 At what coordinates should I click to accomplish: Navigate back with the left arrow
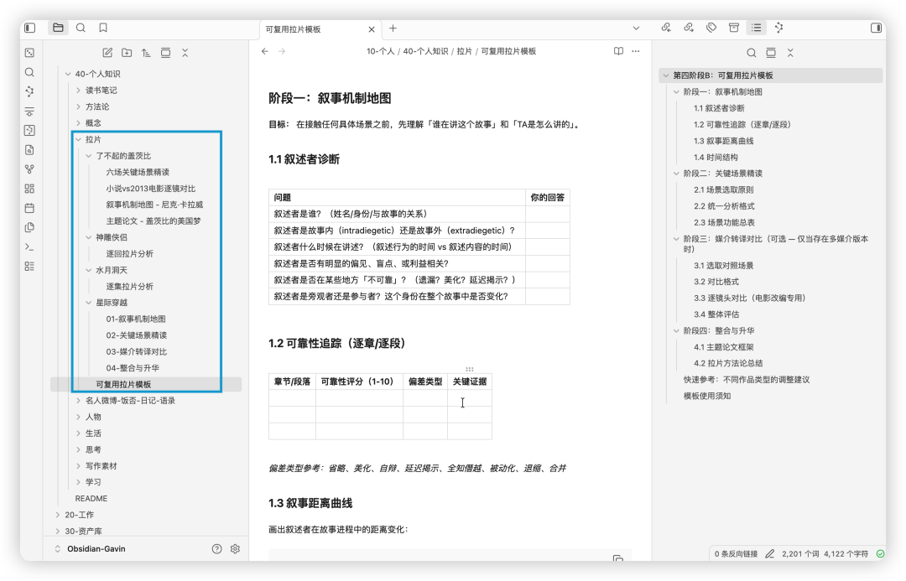click(x=264, y=51)
